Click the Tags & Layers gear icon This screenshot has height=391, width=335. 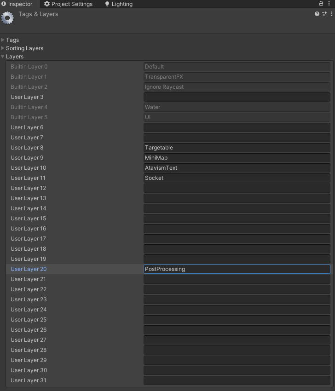(x=7, y=18)
